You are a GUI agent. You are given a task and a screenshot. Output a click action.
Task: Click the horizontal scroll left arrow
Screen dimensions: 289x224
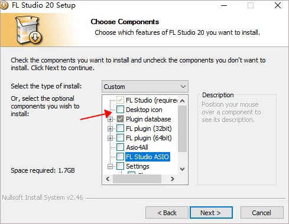point(108,179)
